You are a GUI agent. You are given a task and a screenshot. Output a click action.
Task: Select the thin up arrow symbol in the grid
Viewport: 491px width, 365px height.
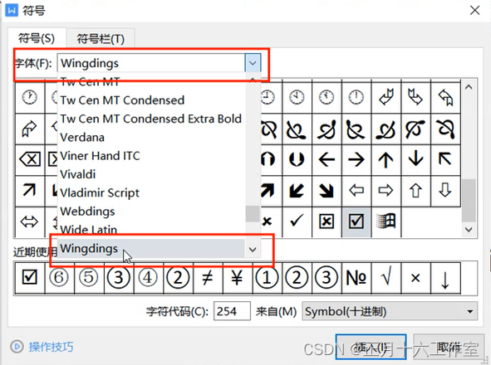point(385,159)
